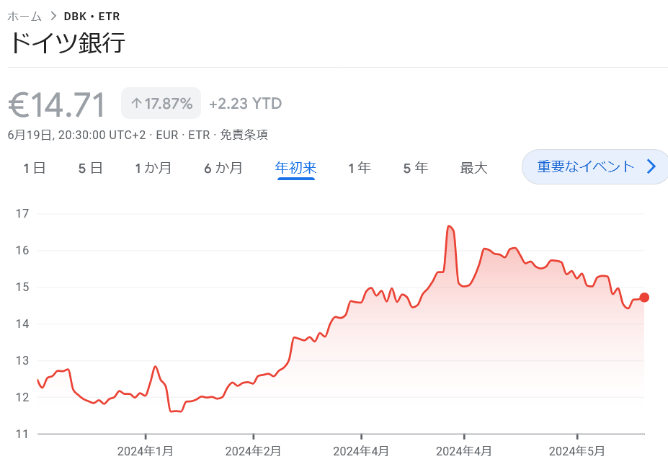Switch to the 1か月 range

pos(153,166)
